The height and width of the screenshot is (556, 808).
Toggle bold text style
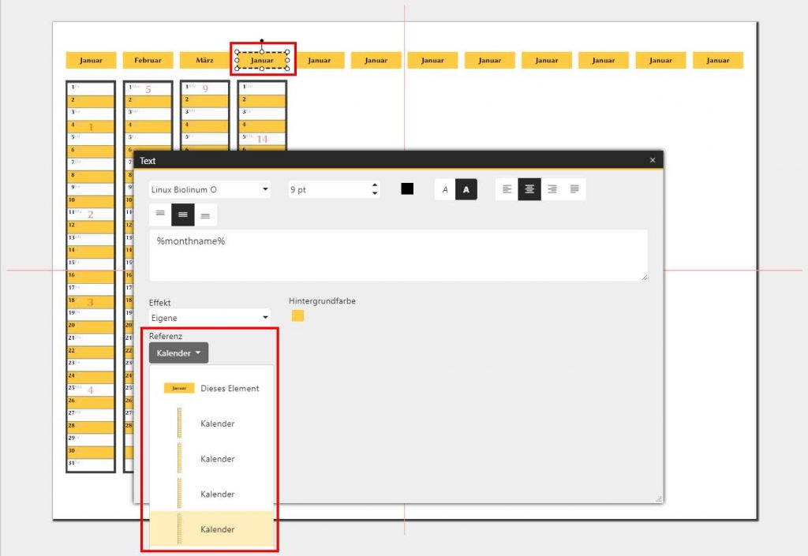coord(466,189)
